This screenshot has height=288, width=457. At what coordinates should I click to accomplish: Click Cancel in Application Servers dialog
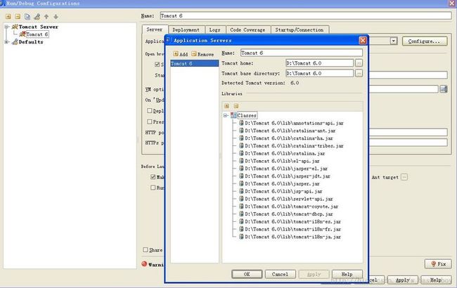(x=280, y=274)
